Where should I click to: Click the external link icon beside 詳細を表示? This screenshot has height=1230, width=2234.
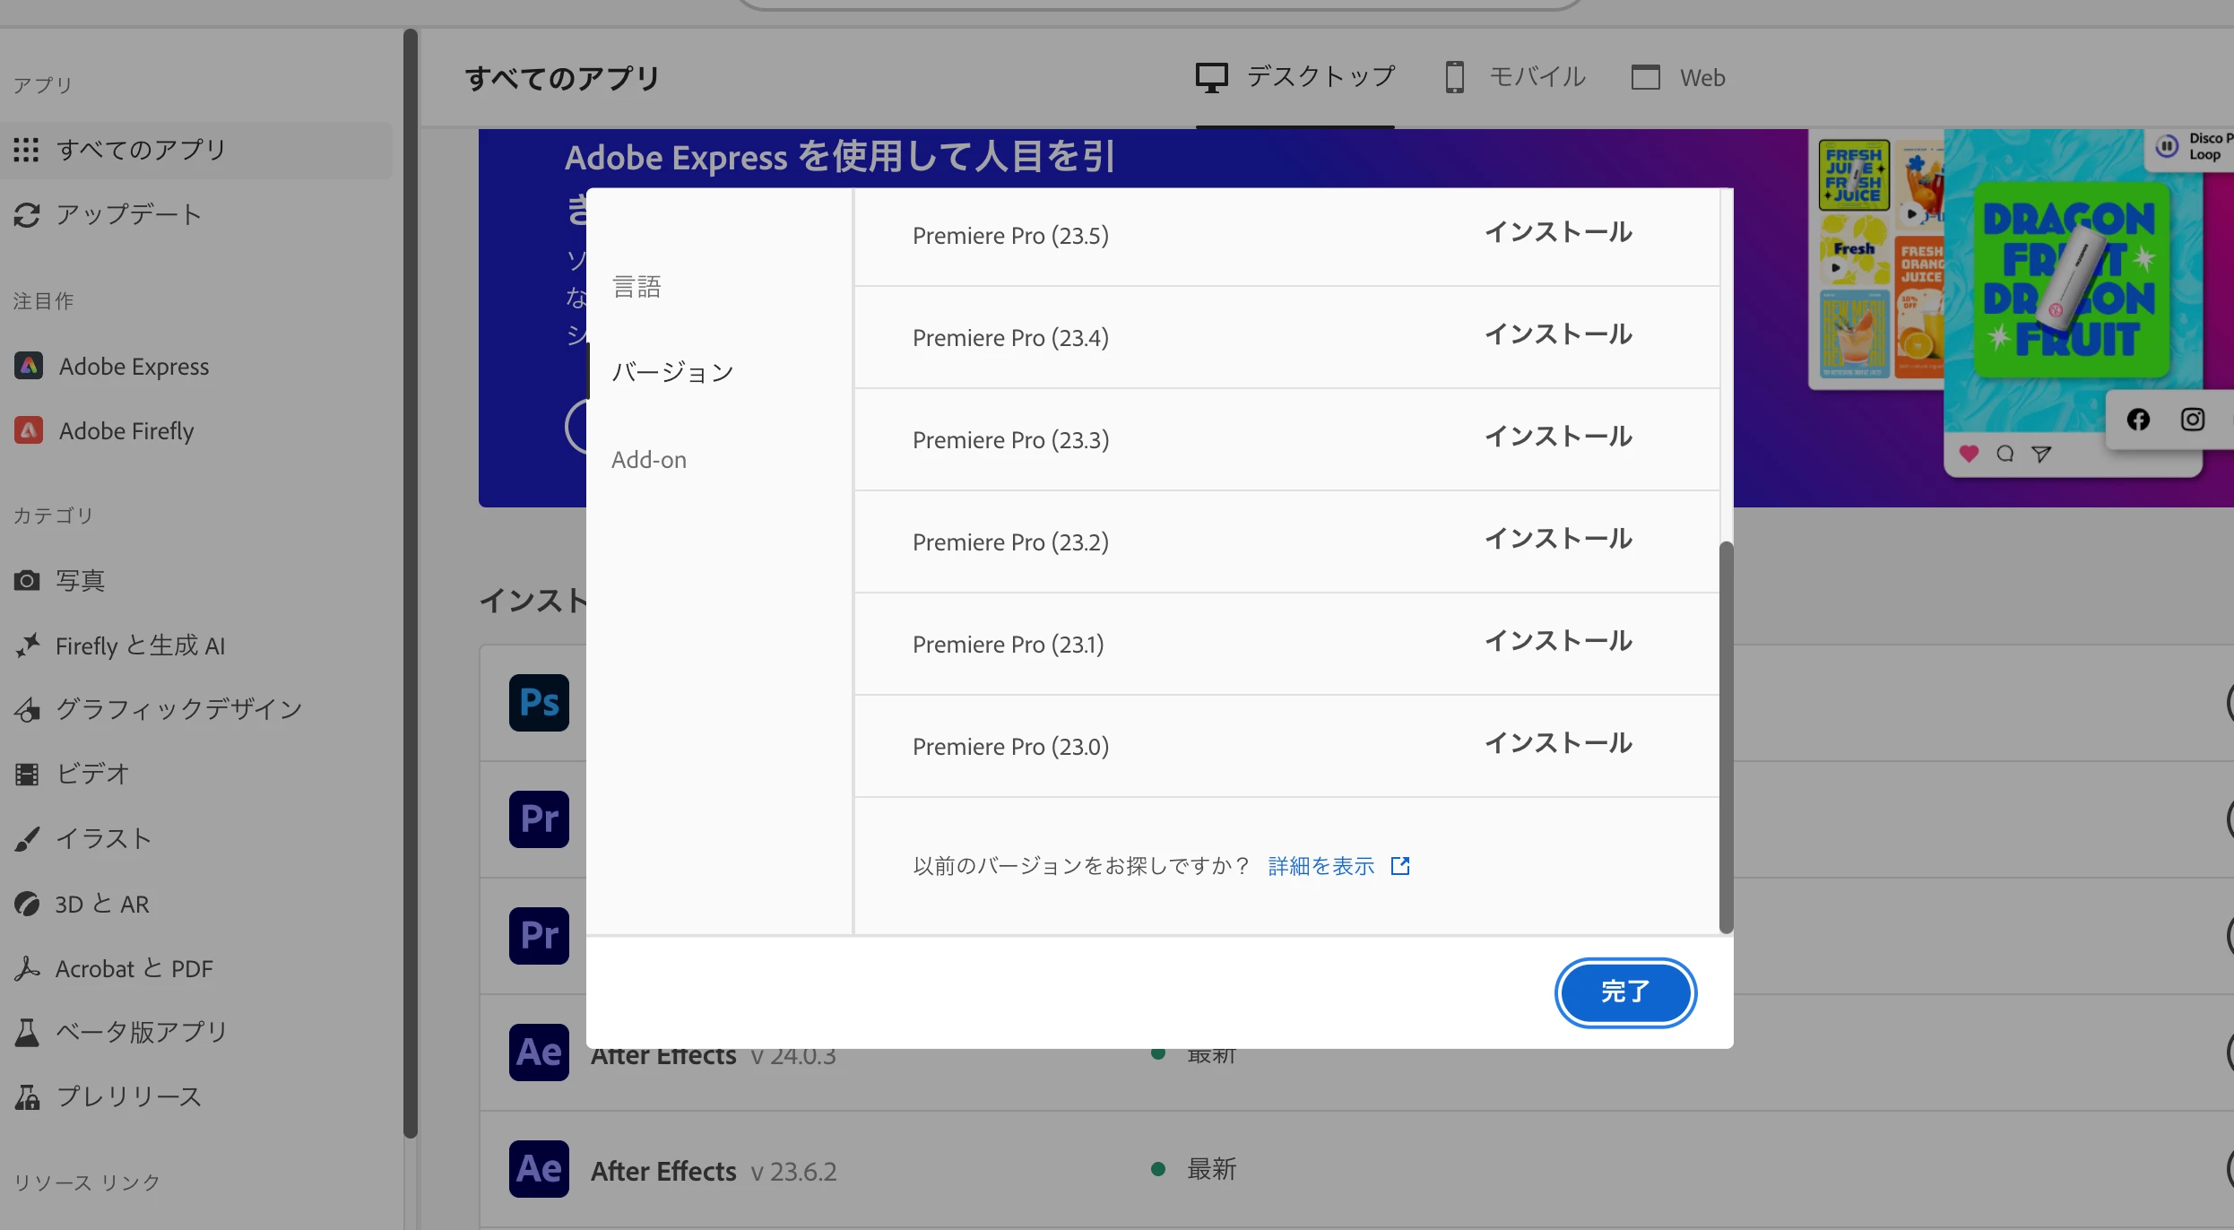click(x=1399, y=865)
